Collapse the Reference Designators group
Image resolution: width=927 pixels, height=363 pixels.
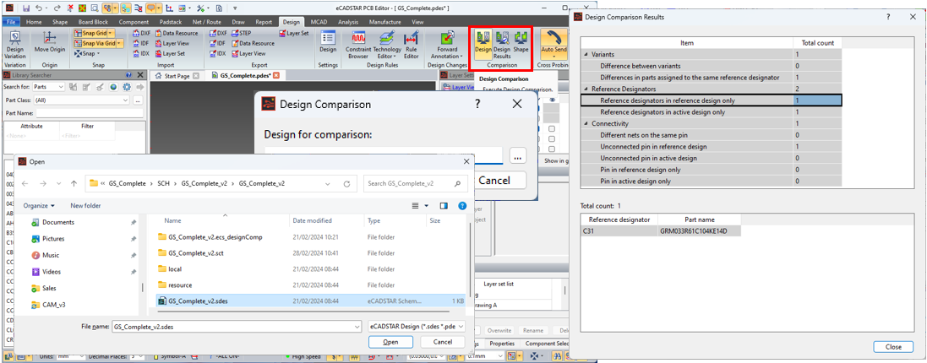[586, 89]
